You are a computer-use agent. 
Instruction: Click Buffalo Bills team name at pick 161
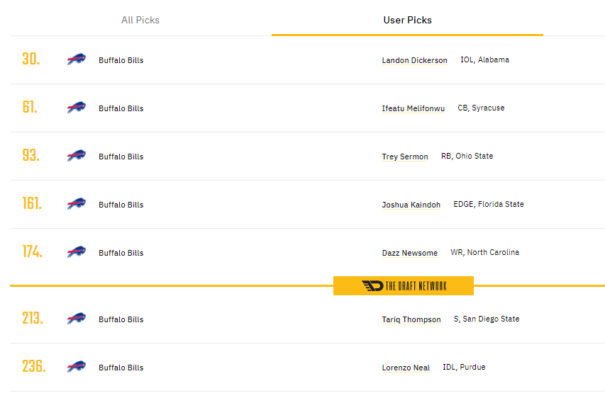coord(121,205)
